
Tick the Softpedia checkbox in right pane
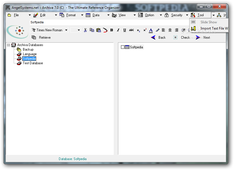point(123,47)
